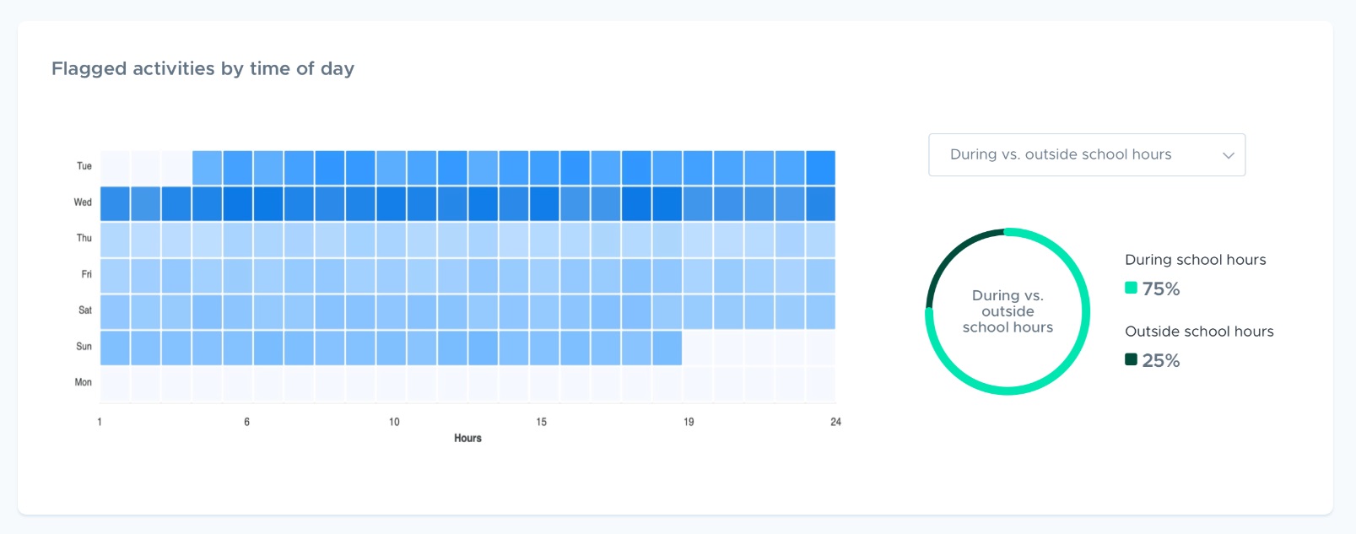Click the Wed heatmap cell at hour 24
Viewport: 1356px width, 534px height.
click(820, 203)
